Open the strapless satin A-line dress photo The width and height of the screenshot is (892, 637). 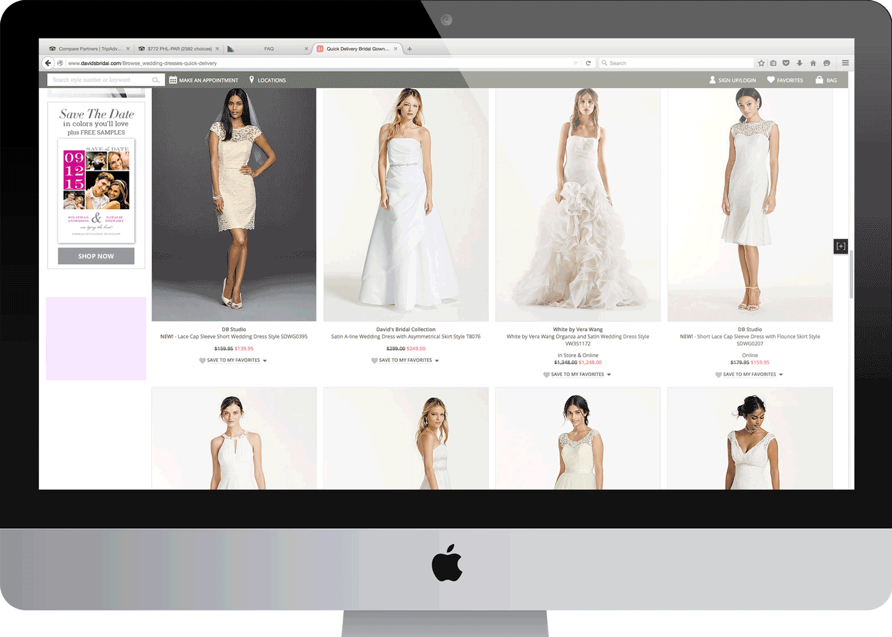[x=406, y=204]
